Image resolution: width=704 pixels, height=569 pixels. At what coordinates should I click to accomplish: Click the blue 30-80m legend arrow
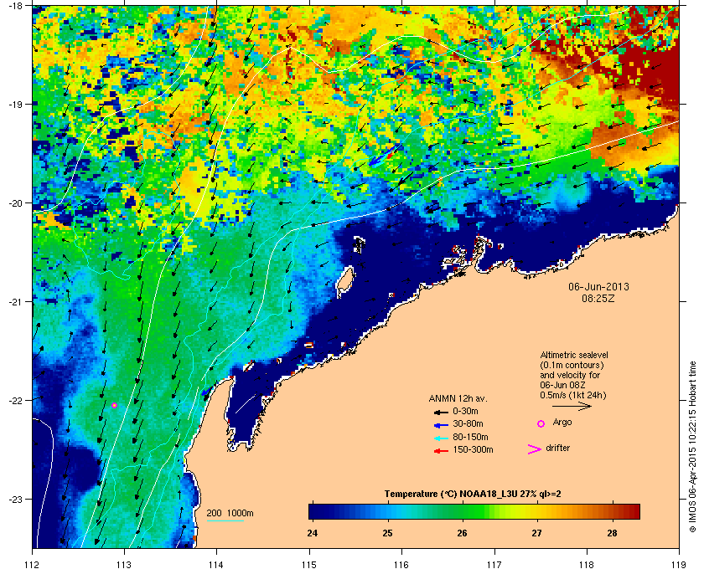tap(441, 424)
